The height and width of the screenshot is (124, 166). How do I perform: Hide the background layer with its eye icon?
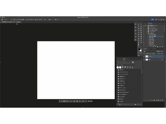coord(144,60)
